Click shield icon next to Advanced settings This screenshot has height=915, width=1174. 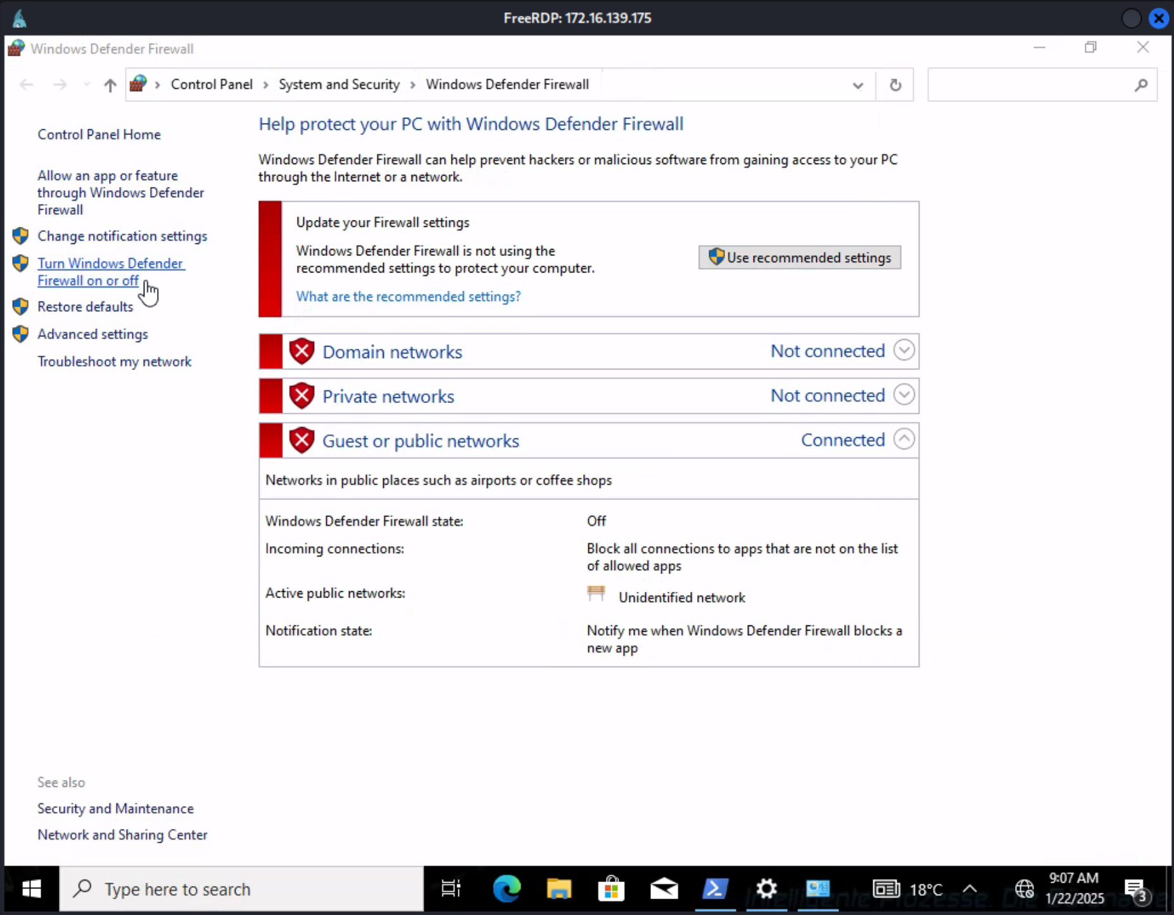tap(20, 334)
